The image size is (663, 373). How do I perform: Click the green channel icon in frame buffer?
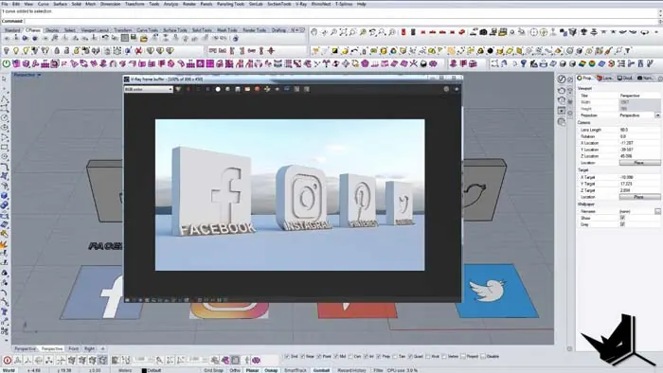[198, 89]
